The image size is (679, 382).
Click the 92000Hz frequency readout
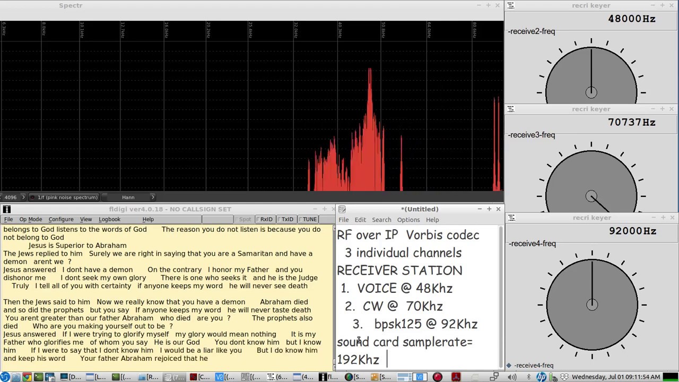pyautogui.click(x=632, y=231)
